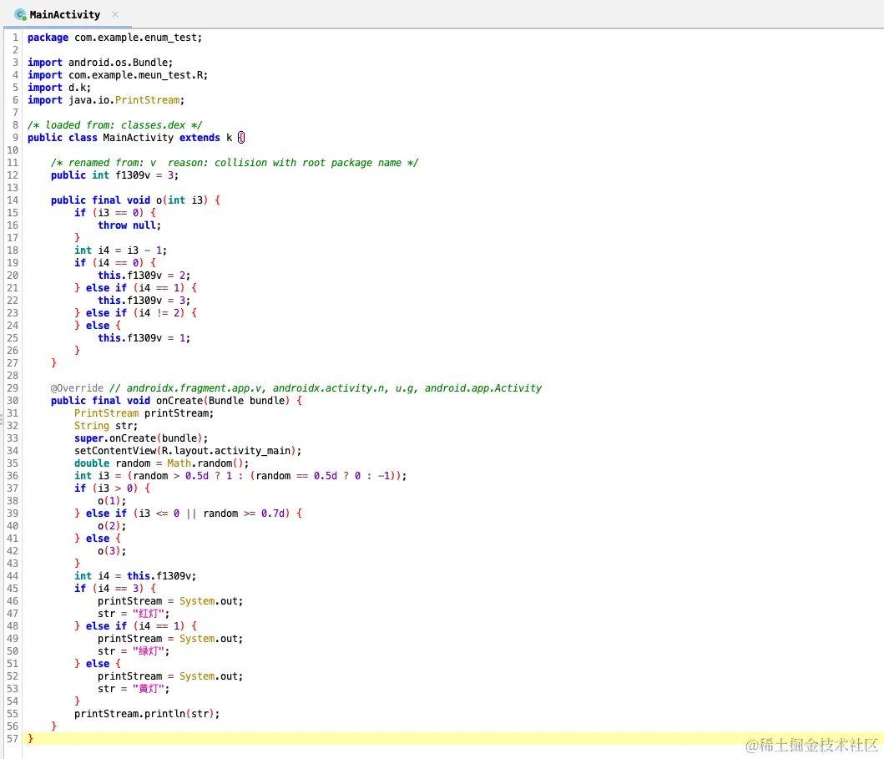Image resolution: width=884 pixels, height=759 pixels.
Task: Click the 'o(2);' call
Action: [x=112, y=525]
